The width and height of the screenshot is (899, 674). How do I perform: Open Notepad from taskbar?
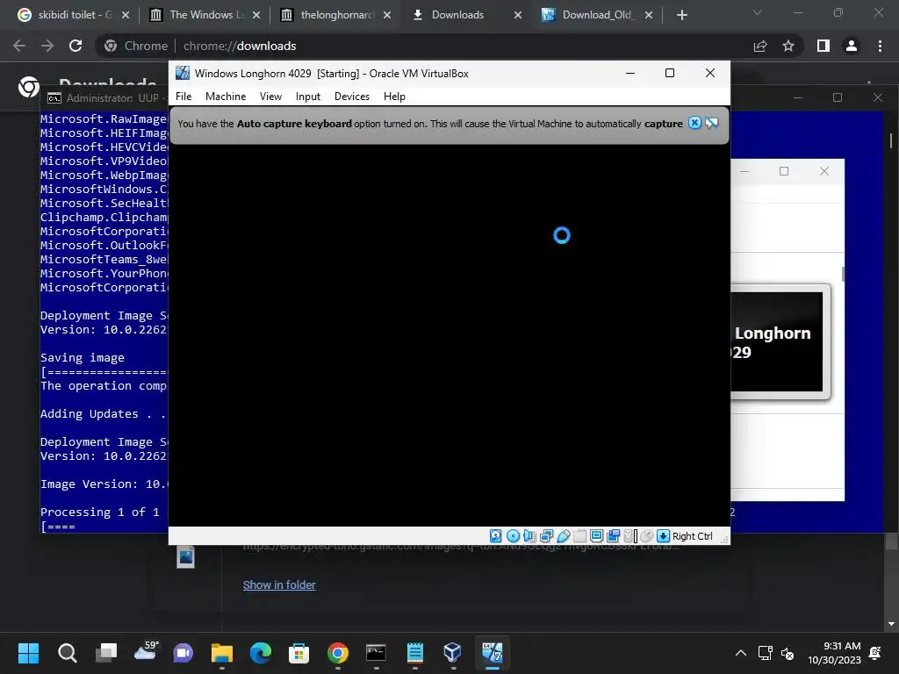click(x=414, y=653)
